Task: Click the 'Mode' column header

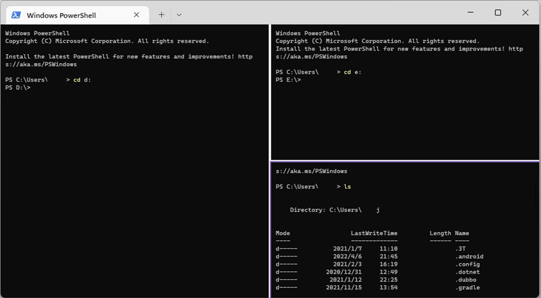Action: tap(283, 233)
